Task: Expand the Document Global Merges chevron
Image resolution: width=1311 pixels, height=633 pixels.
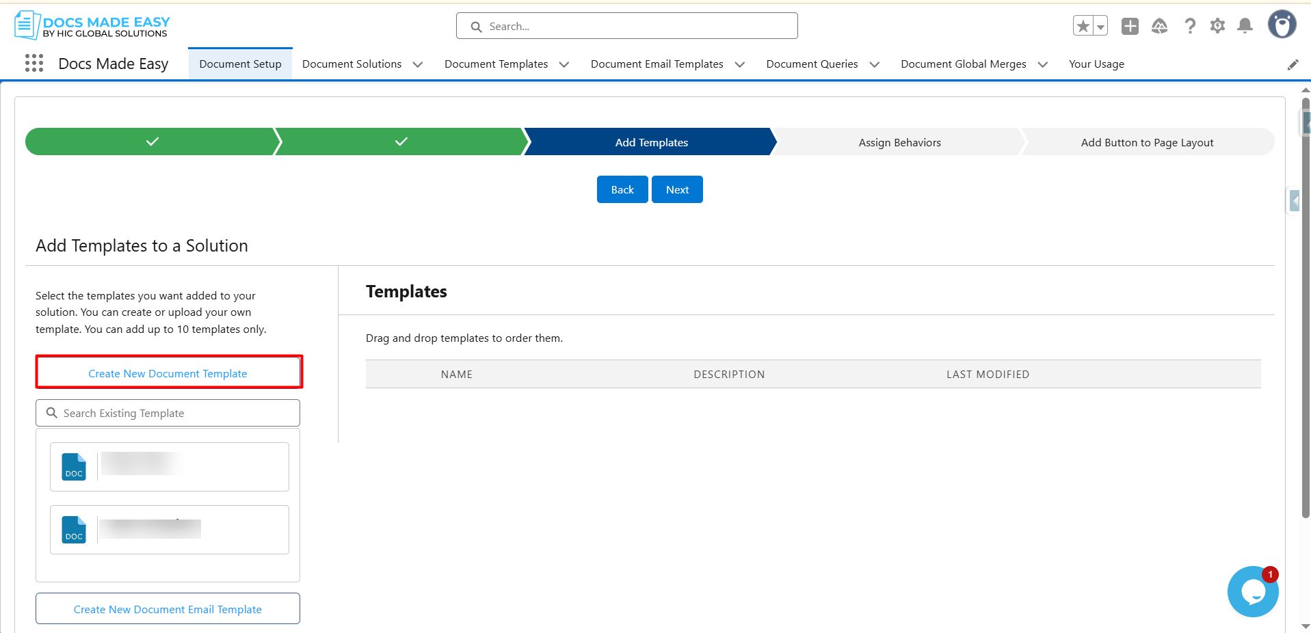Action: (x=1043, y=64)
